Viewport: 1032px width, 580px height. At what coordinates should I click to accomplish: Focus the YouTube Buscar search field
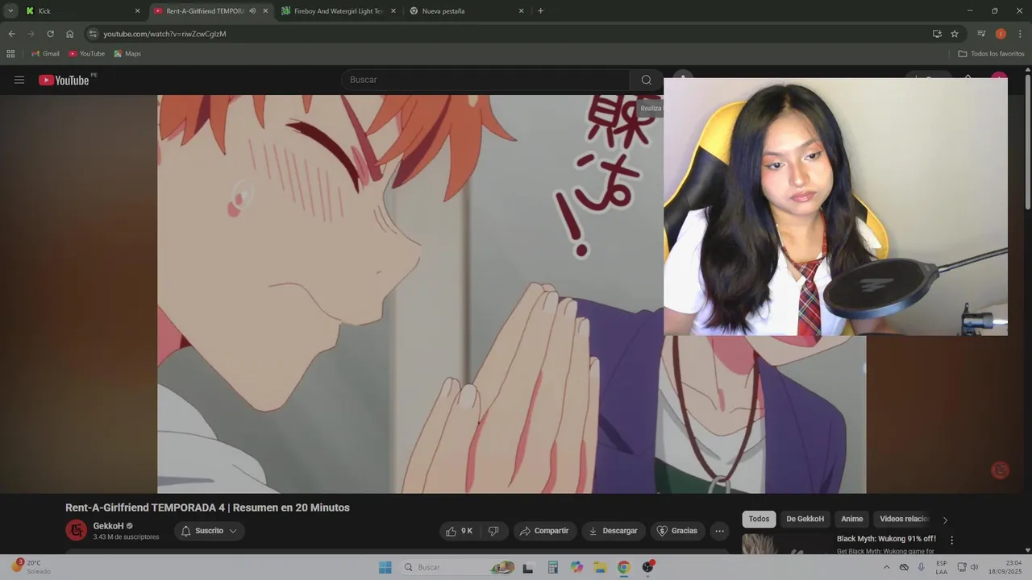(x=486, y=80)
